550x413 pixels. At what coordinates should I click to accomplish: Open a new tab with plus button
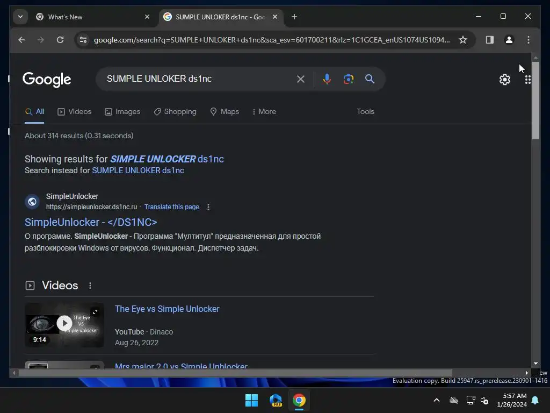pyautogui.click(x=294, y=17)
